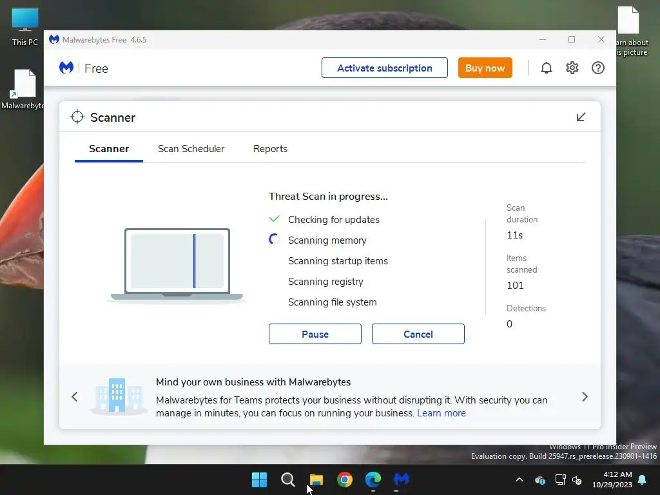Switch to the Scan Scheduler tab
The image size is (660, 495).
point(191,149)
